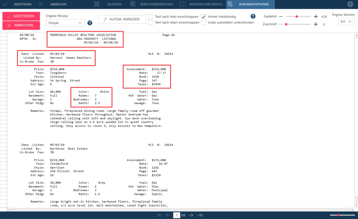Click the address 294 Elliott Street
The image size is (358, 219).
(67, 171)
